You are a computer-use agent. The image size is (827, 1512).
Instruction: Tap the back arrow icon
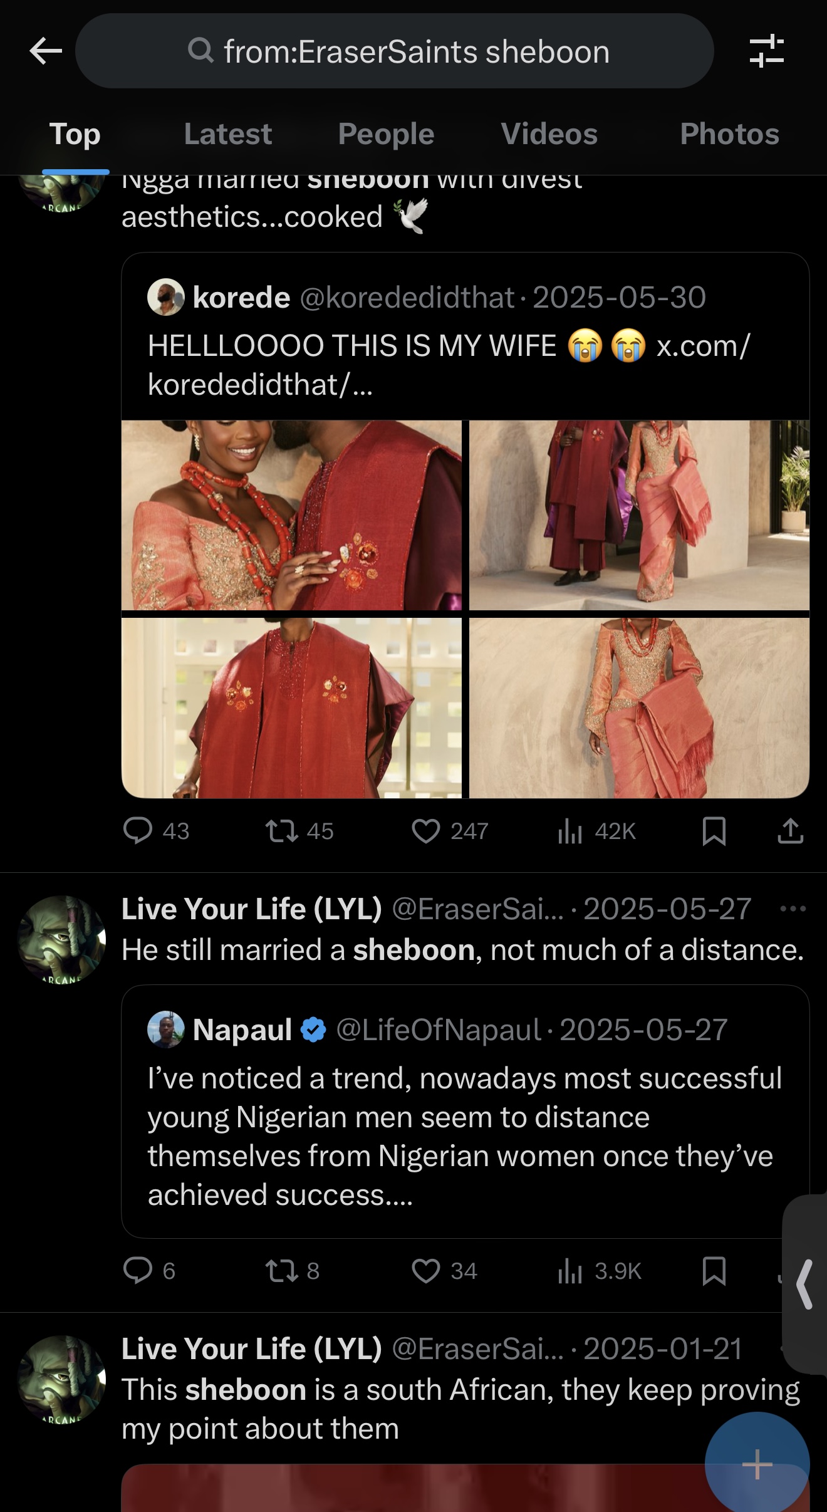46,51
